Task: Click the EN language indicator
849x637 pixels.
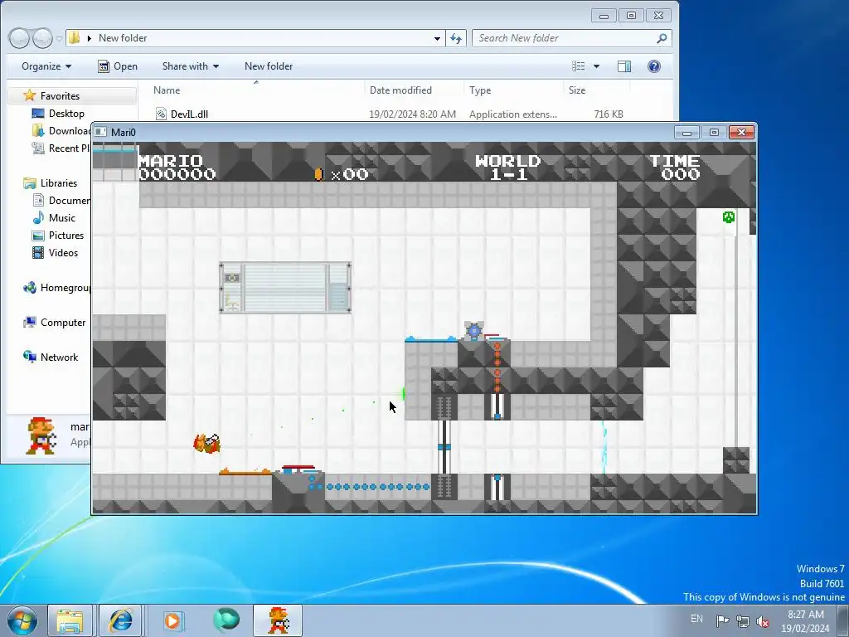Action: (696, 619)
